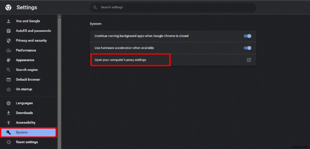
Task: Click the System wrench icon
Action: click(x=9, y=132)
